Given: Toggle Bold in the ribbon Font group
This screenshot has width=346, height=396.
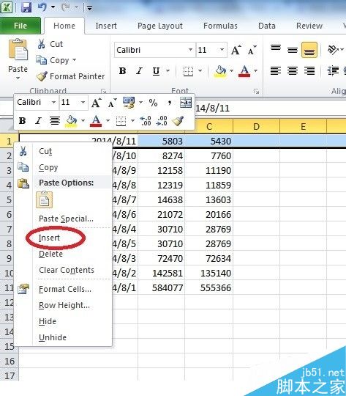Looking at the screenshot, I should click(x=122, y=71).
